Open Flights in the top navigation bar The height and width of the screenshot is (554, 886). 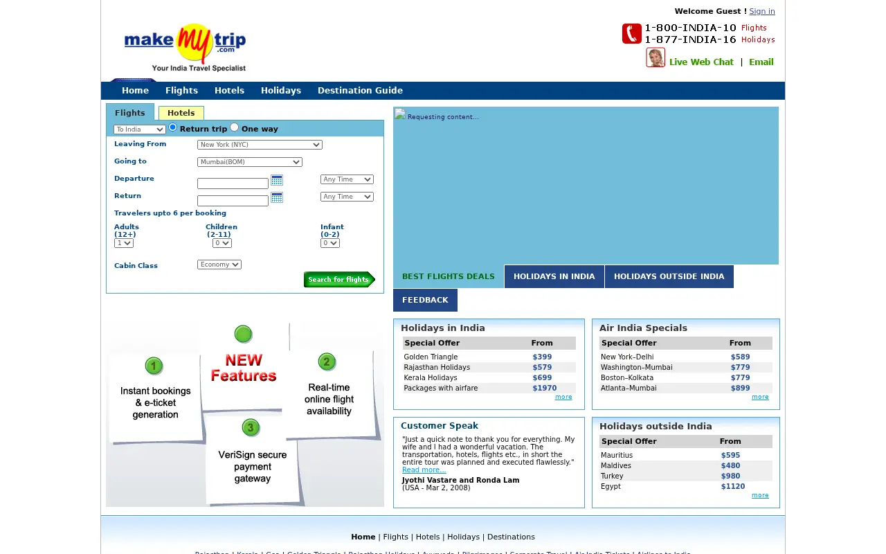[x=181, y=91]
